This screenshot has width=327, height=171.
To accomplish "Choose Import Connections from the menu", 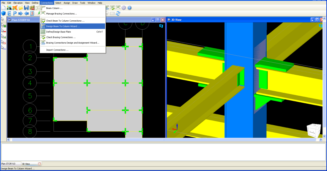I will 57,50.
